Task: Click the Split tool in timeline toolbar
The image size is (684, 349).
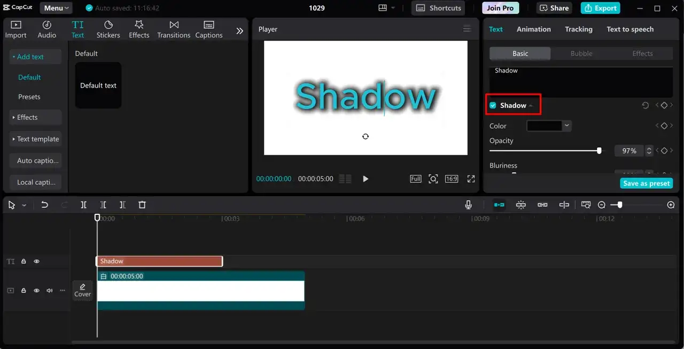Action: 83,205
